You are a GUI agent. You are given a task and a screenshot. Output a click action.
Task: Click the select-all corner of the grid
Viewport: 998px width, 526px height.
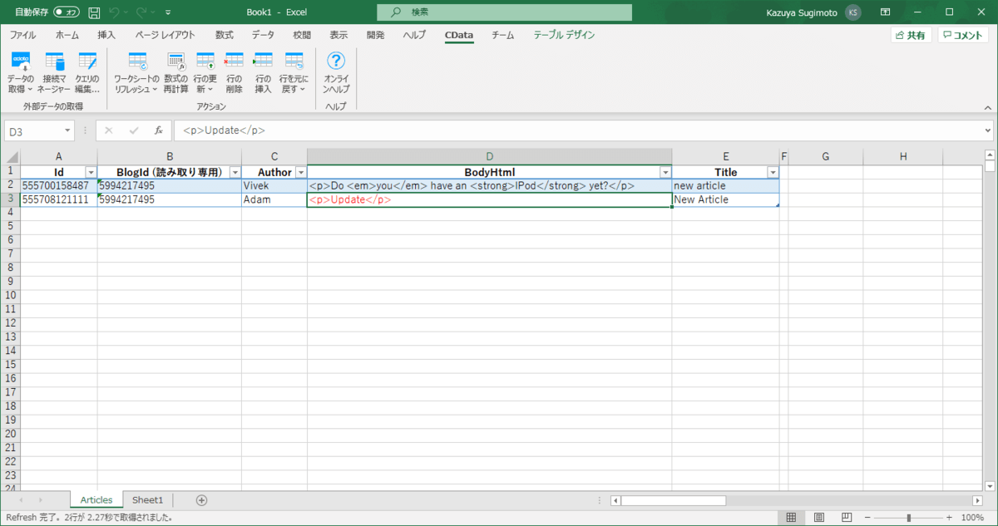(x=12, y=157)
